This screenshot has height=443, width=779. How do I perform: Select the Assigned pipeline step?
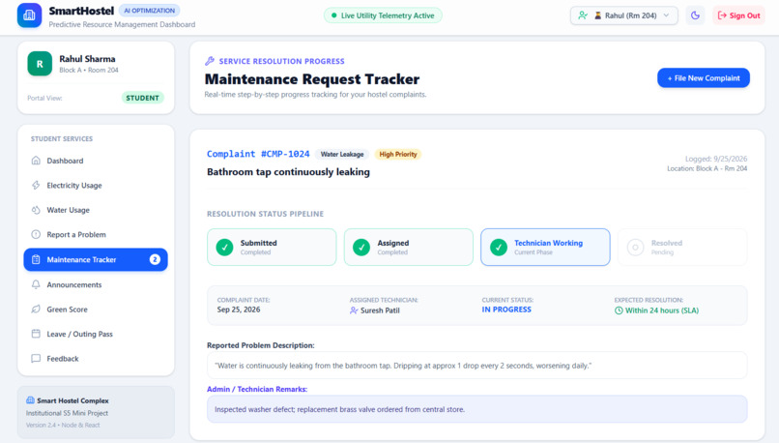409,247
